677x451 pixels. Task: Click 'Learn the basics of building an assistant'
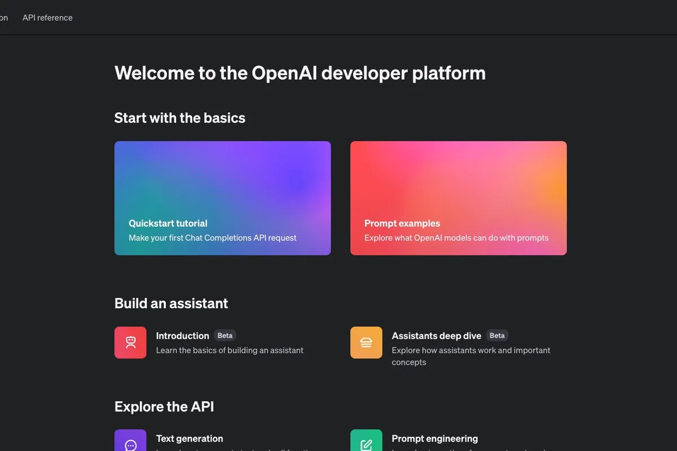point(230,350)
